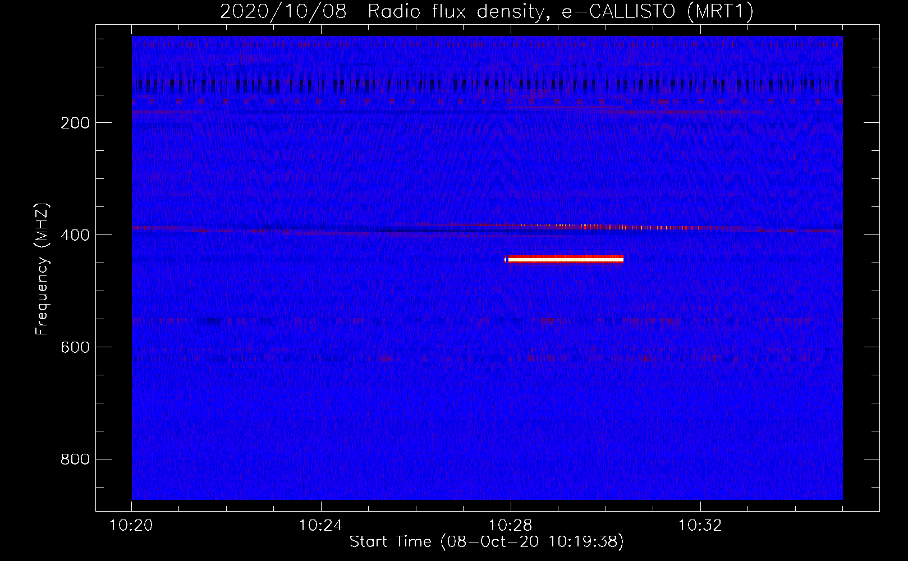Click the 10:24 time tick label
This screenshot has width=908, height=561.
coord(321,526)
